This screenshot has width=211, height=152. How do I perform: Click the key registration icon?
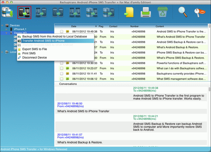[x=200, y=12]
